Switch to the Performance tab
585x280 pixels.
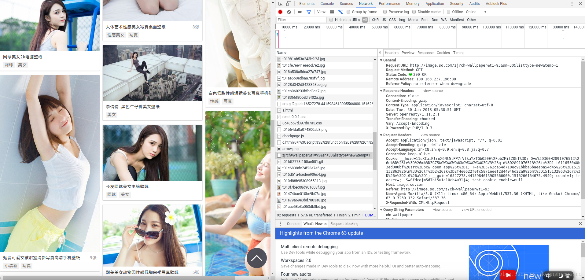(389, 4)
